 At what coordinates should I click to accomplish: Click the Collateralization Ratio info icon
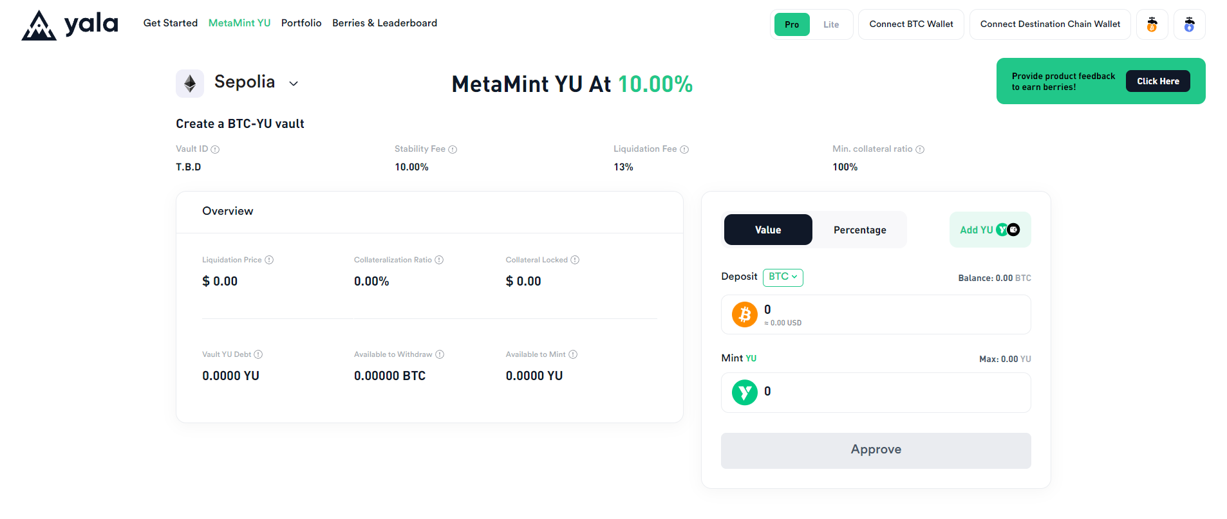click(439, 260)
